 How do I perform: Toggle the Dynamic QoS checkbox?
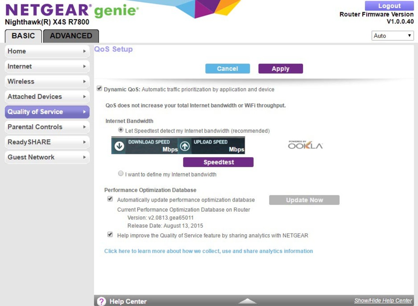pyautogui.click(x=99, y=88)
